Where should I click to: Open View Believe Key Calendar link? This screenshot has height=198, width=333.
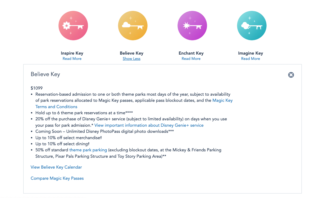tap(56, 167)
